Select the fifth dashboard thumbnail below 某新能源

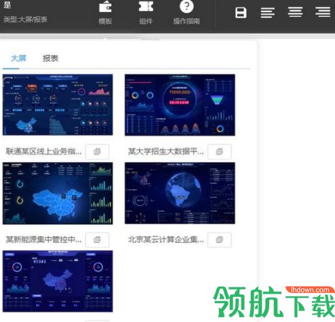[58, 281]
